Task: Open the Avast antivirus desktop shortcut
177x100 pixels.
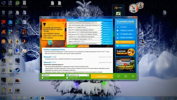Action: click(x=4, y=33)
